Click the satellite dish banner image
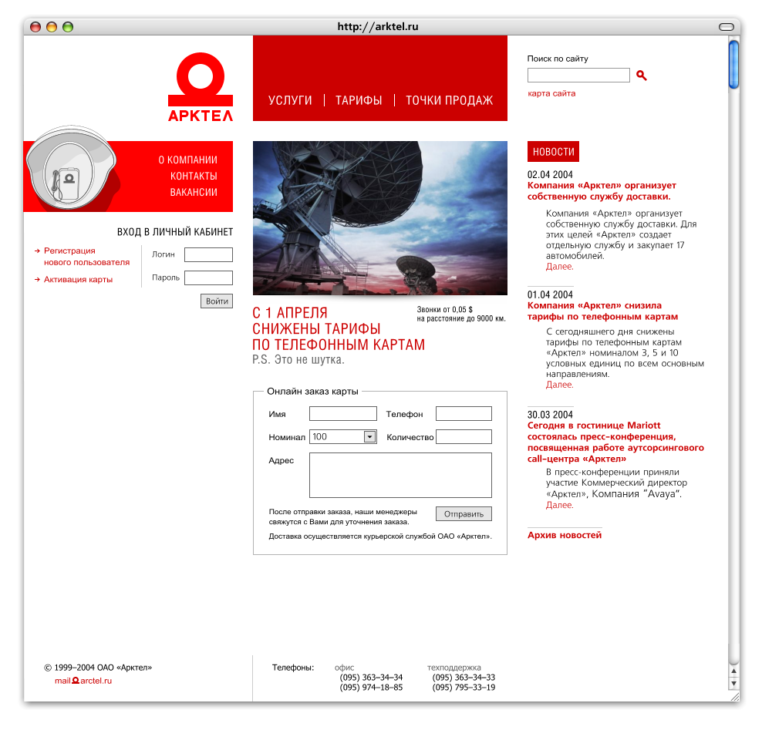762x730 pixels. coord(380,218)
